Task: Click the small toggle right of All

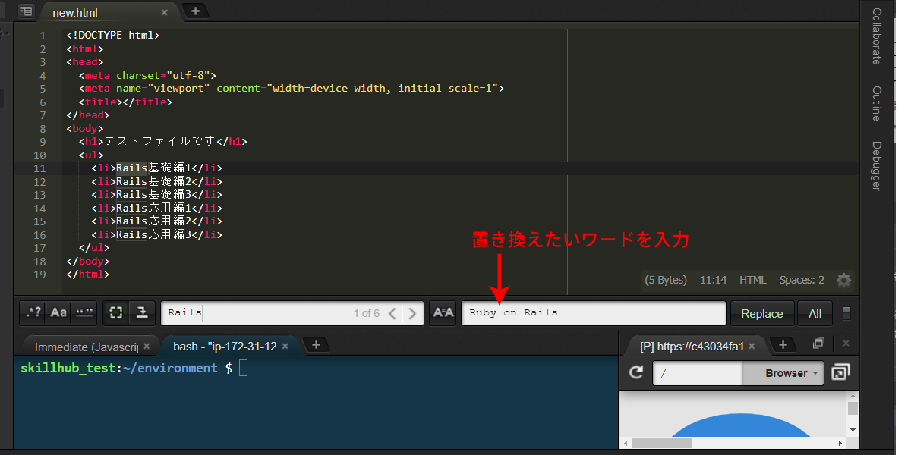Action: 847,313
